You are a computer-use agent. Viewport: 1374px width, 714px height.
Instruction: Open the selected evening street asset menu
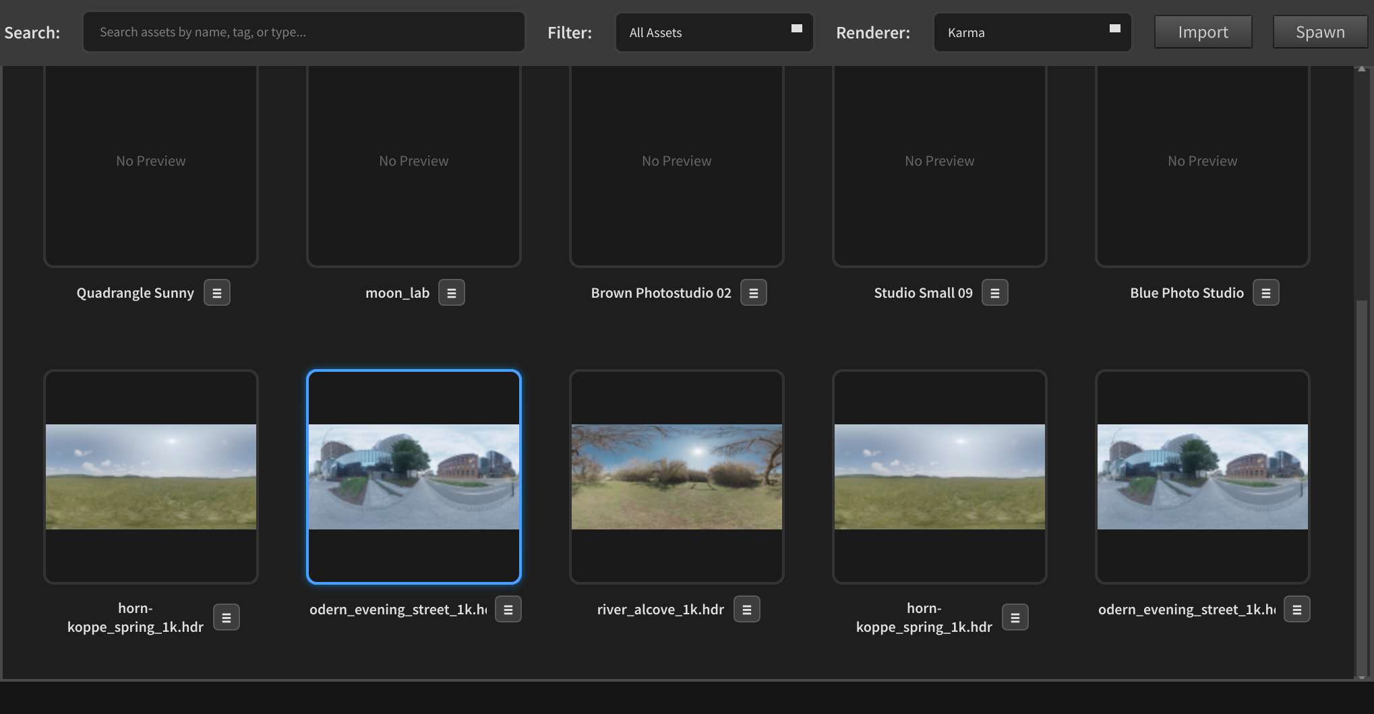[x=508, y=608]
